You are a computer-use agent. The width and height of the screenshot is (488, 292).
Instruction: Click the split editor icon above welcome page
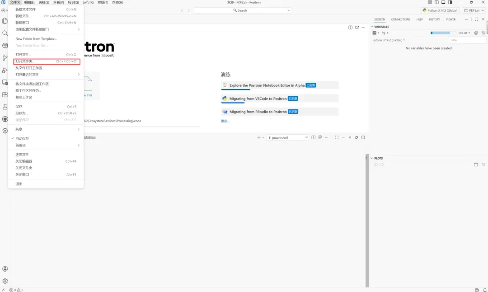tap(351, 28)
